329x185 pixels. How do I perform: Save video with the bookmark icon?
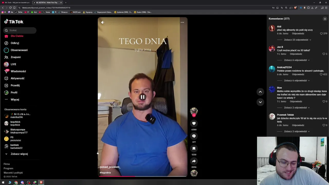pos(194,149)
